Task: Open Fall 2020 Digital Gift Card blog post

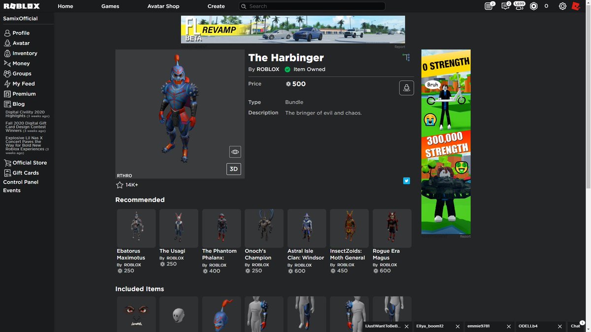Action: click(x=26, y=127)
